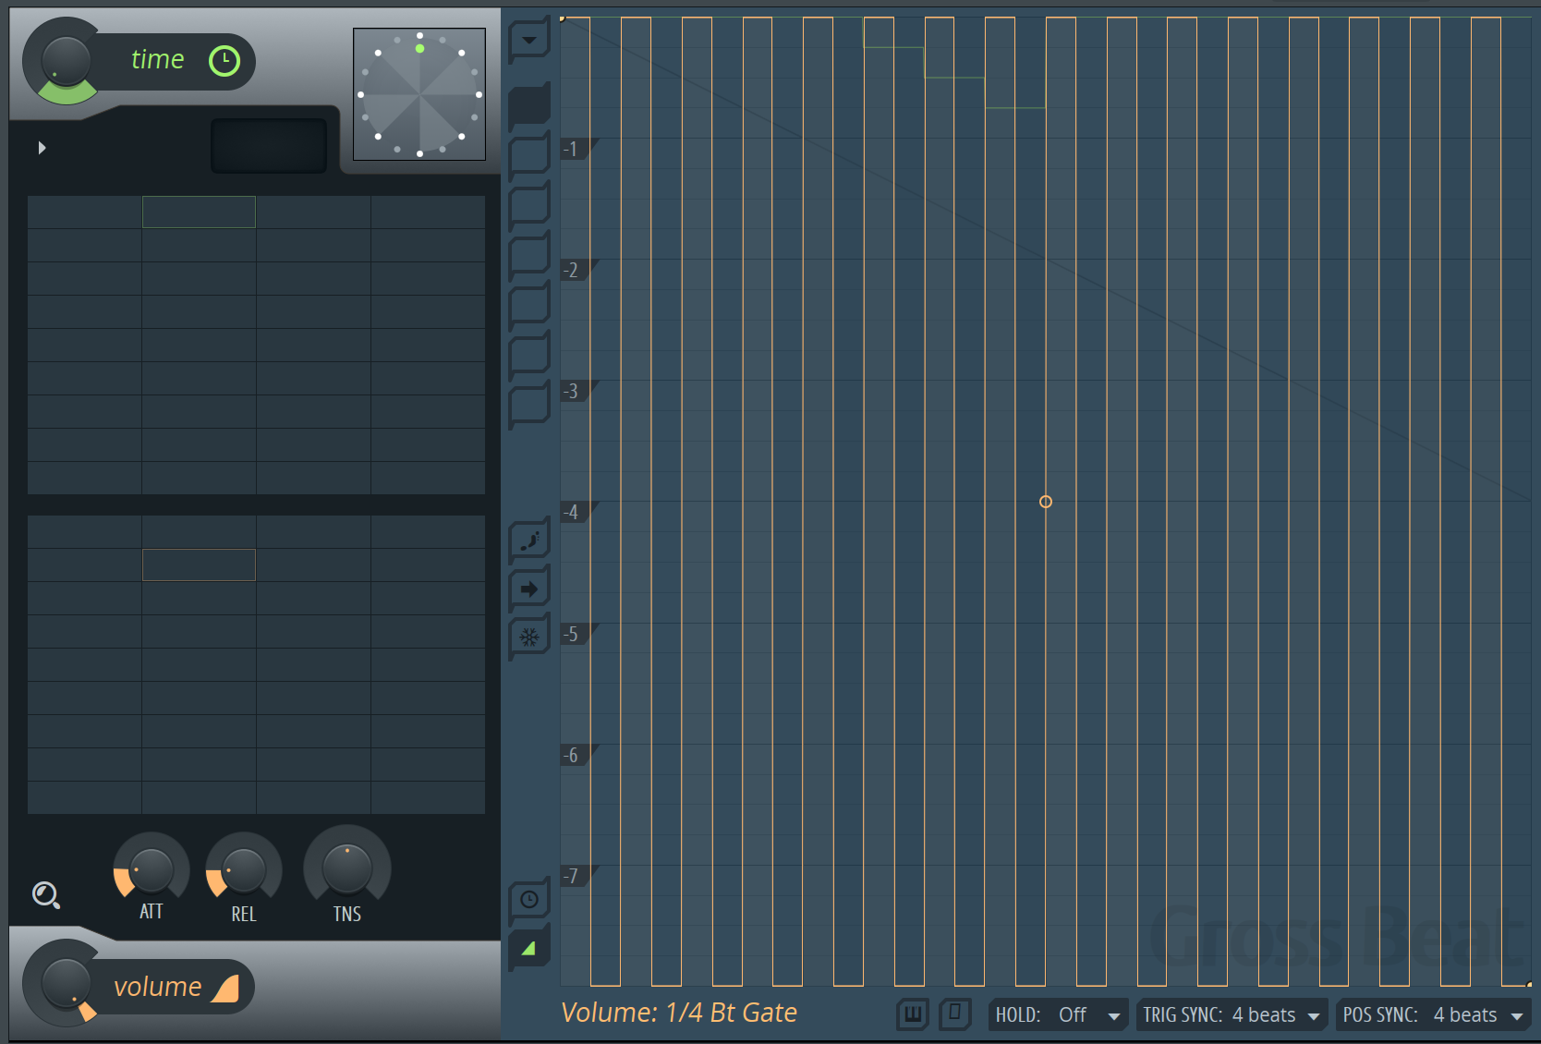Viewport: 1541px width, 1044px height.
Task: Toggle the Freeze snowflake button
Action: [529, 637]
